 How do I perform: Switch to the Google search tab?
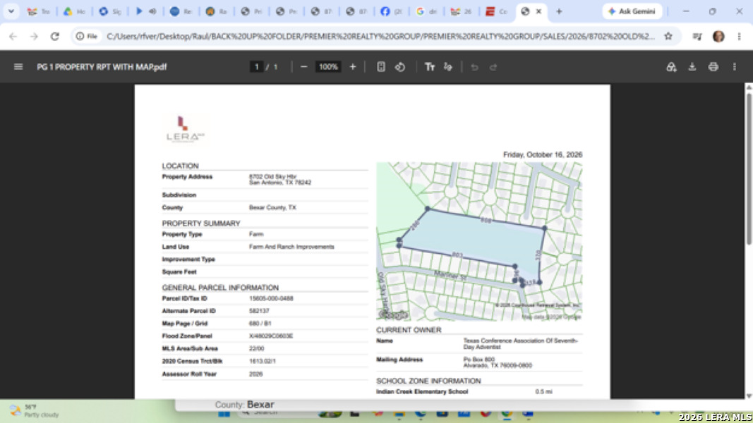coord(428,11)
